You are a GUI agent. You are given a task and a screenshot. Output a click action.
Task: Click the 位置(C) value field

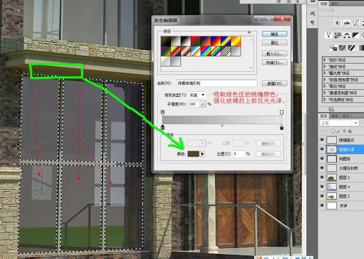238,154
